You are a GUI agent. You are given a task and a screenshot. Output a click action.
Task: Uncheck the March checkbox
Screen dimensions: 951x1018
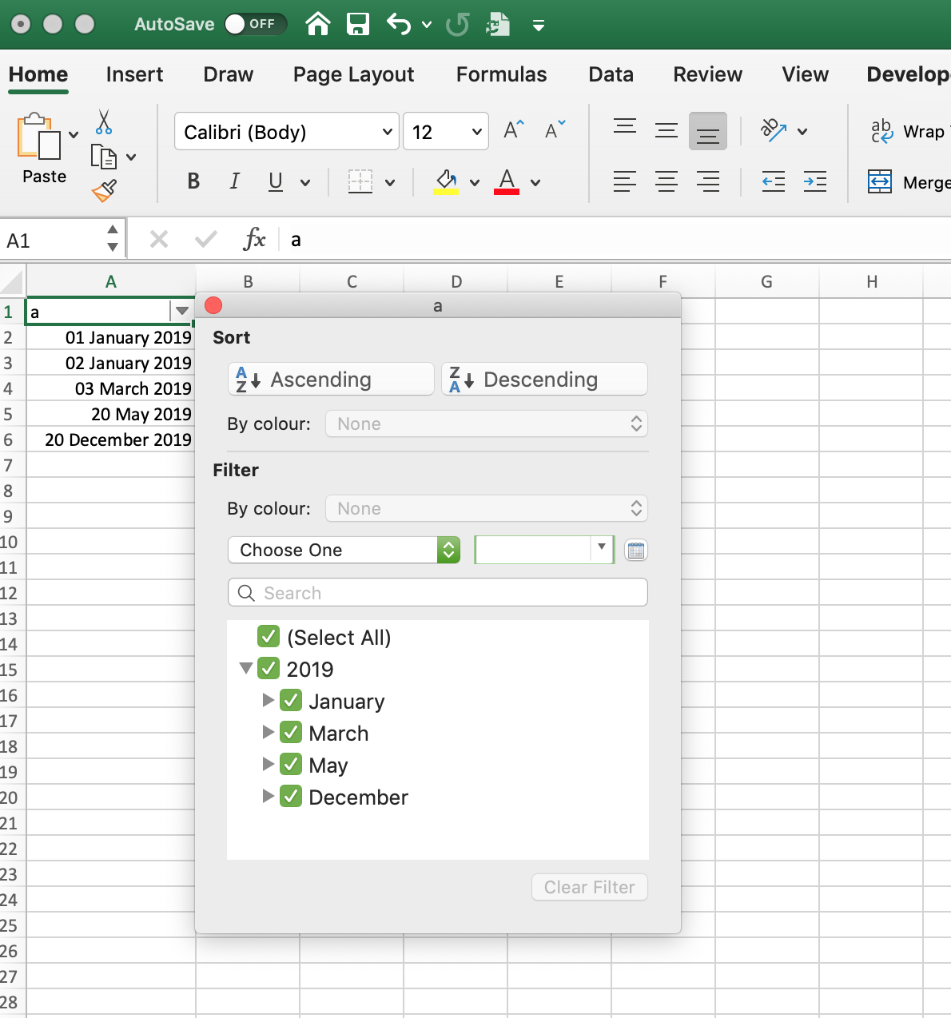(x=291, y=733)
